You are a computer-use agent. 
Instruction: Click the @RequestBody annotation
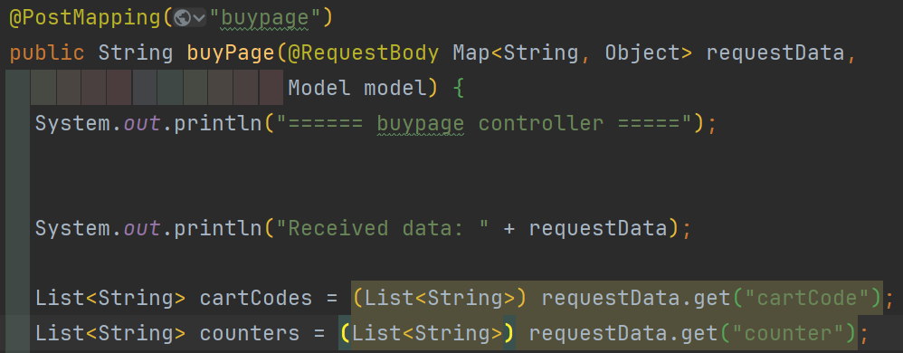coord(365,53)
